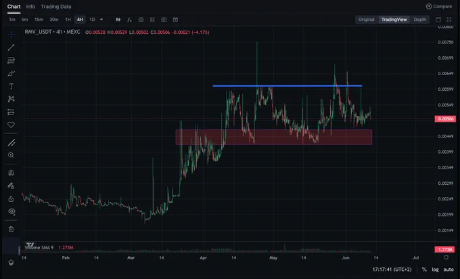Open the indicators menu
Viewport: 460px width, 279px height.
click(129, 20)
